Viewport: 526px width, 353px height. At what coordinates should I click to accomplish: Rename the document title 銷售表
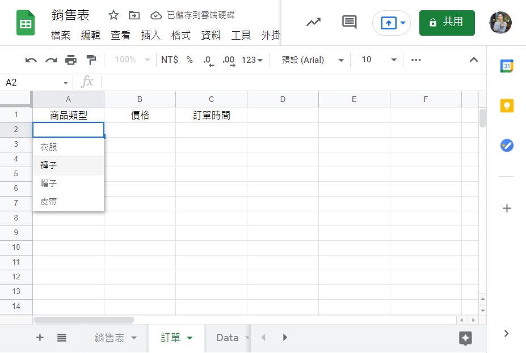[70, 15]
